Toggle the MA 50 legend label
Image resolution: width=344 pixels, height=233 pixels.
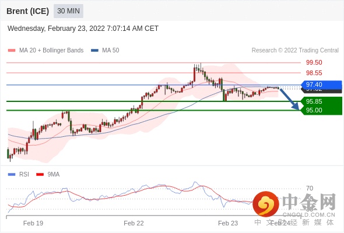click(111, 51)
